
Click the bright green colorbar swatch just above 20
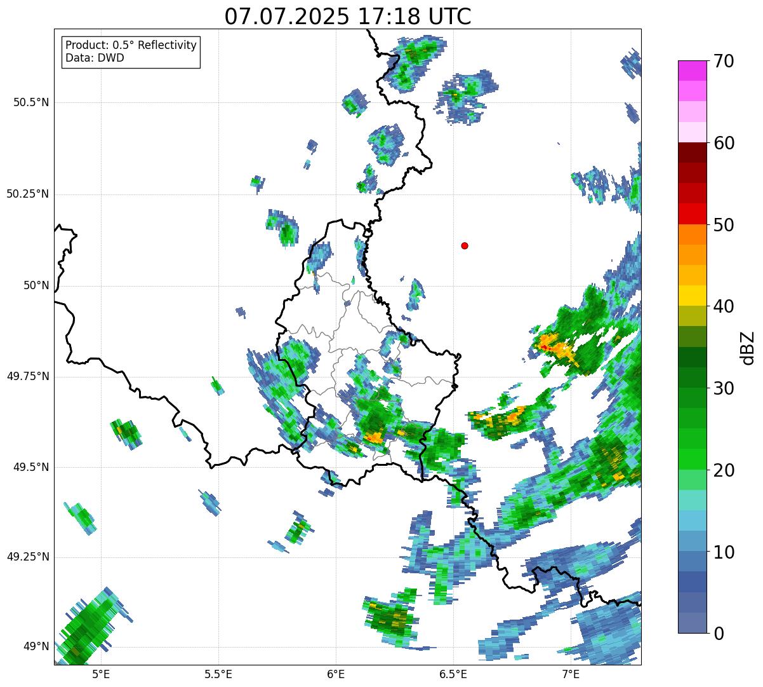click(692, 459)
